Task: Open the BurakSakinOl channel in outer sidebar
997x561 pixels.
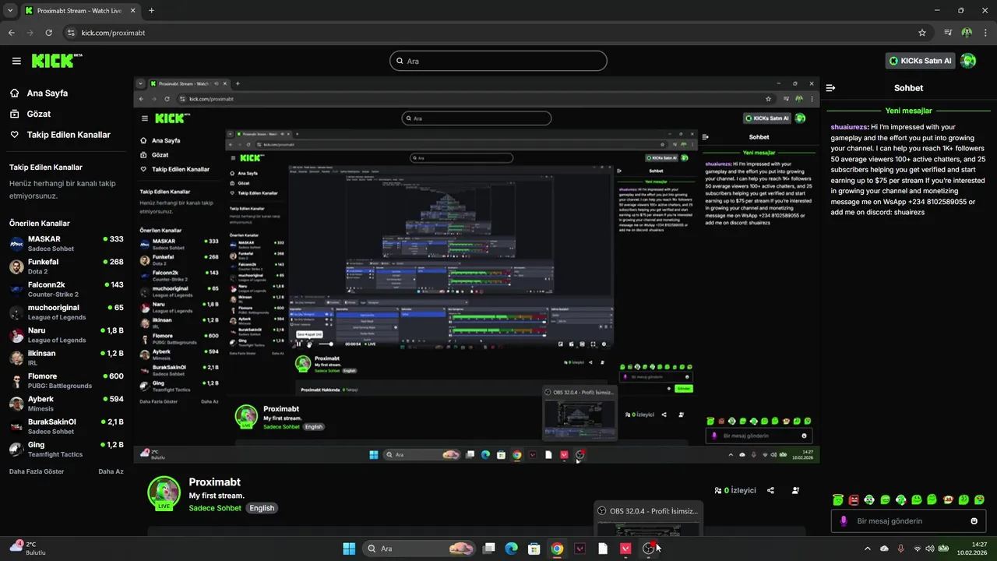Action: pyautogui.click(x=67, y=426)
